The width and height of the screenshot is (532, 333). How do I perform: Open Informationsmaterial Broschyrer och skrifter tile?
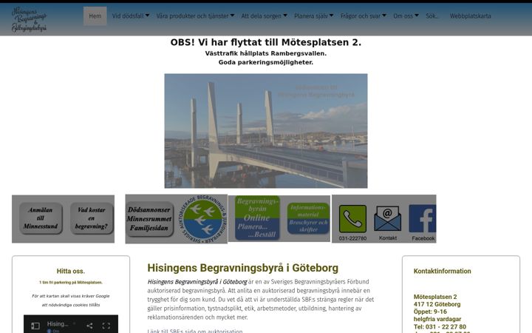click(x=308, y=218)
